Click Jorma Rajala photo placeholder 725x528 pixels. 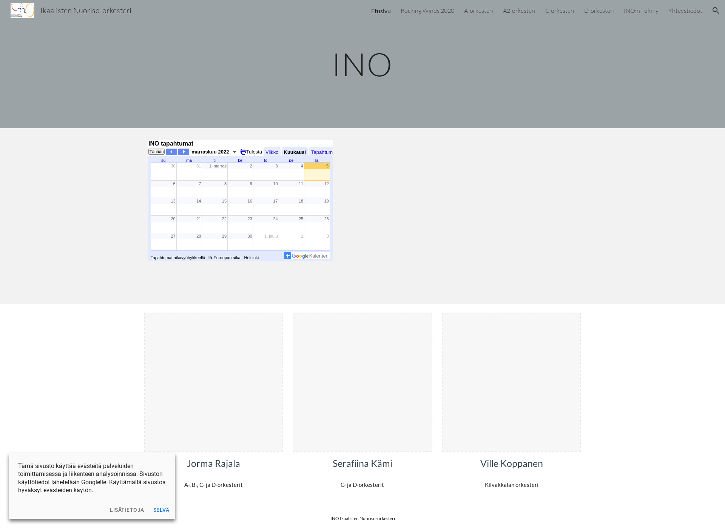(213, 382)
